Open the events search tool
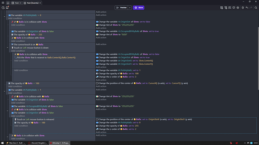259x145 pixels. coord(256,8)
